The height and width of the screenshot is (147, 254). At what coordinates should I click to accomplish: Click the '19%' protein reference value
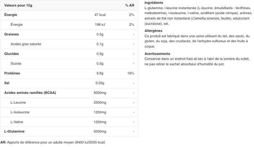pos(131,73)
